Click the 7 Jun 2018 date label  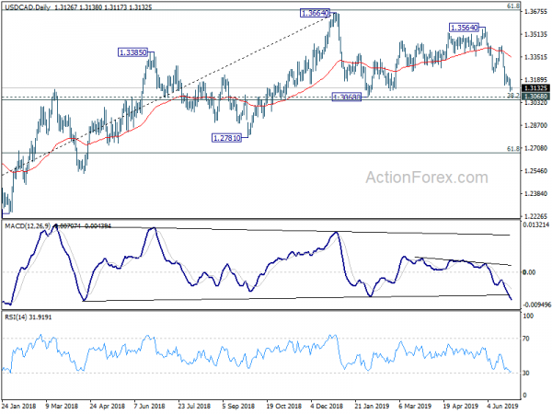(x=150, y=406)
